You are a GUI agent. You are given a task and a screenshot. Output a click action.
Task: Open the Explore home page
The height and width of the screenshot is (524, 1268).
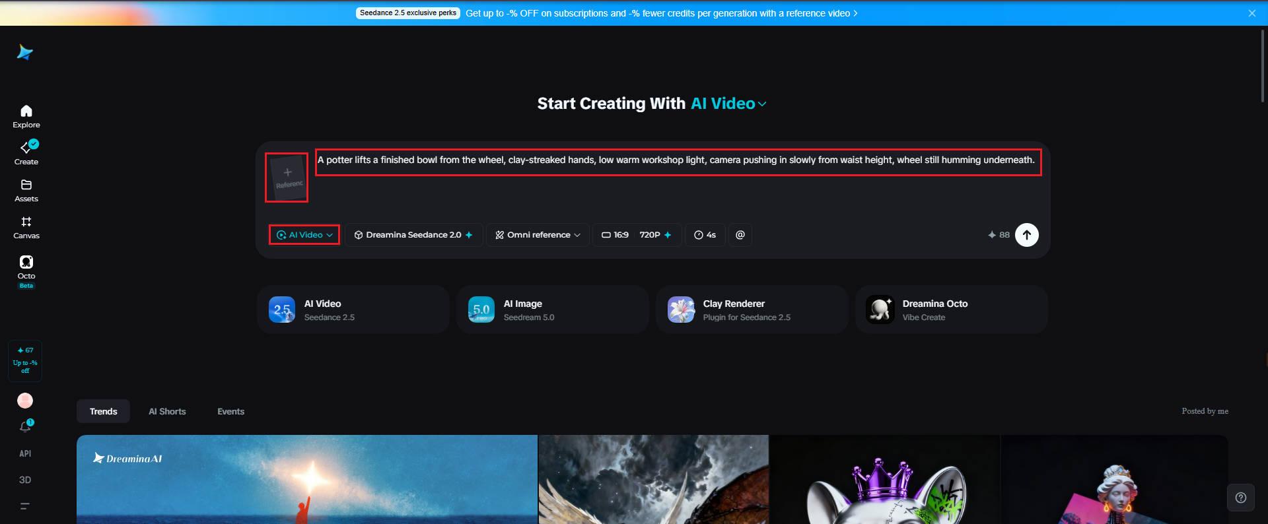click(26, 116)
